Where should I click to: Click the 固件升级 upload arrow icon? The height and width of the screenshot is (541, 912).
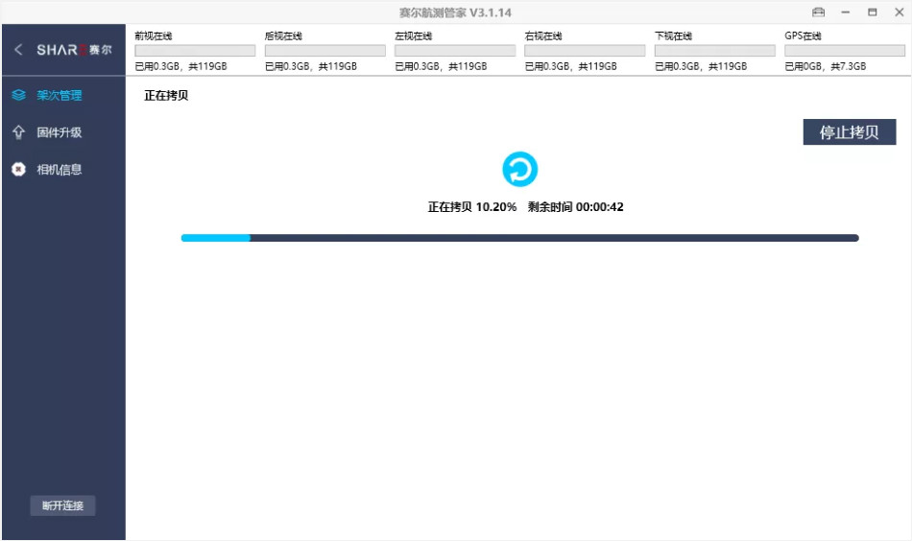(x=18, y=132)
